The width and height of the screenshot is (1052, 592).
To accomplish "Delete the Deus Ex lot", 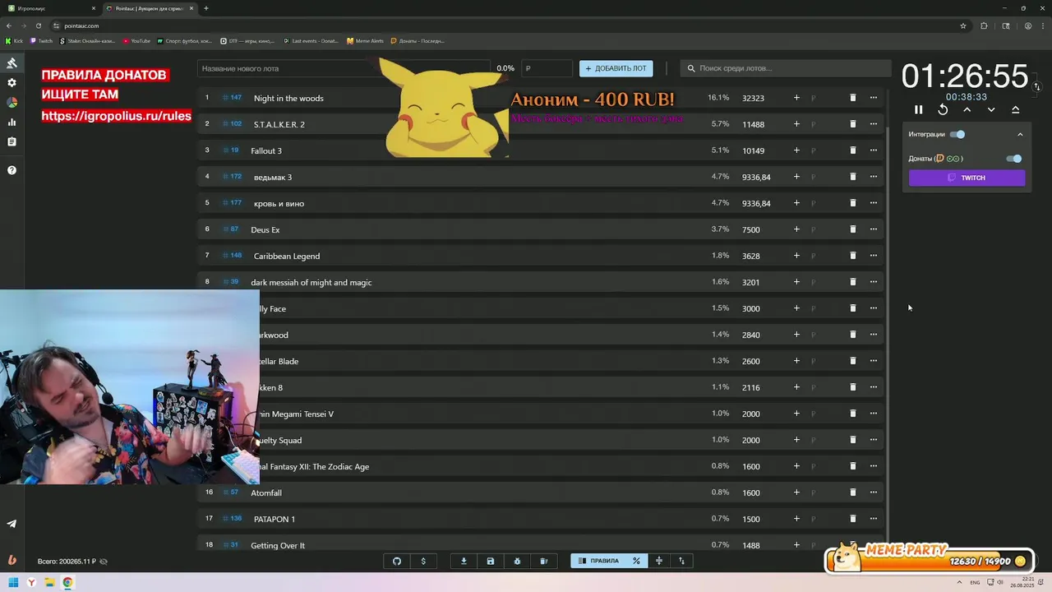I will click(852, 229).
